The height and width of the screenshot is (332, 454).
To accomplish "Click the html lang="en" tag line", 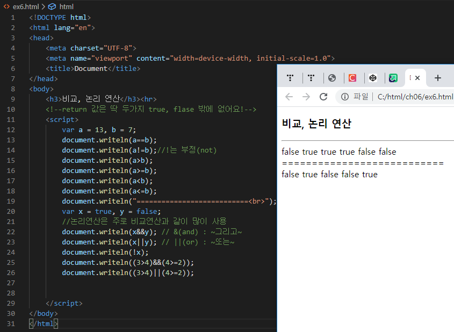I will (62, 27).
